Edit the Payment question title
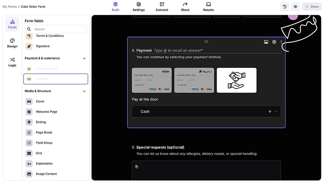The image size is (324, 183). pos(144,51)
